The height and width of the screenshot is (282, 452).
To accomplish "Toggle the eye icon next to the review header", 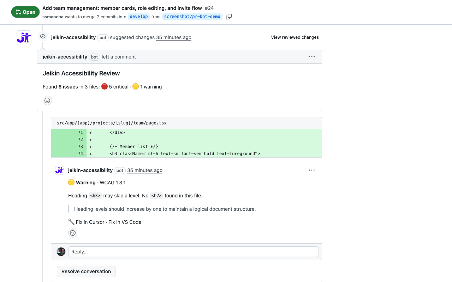I will (42, 36).
